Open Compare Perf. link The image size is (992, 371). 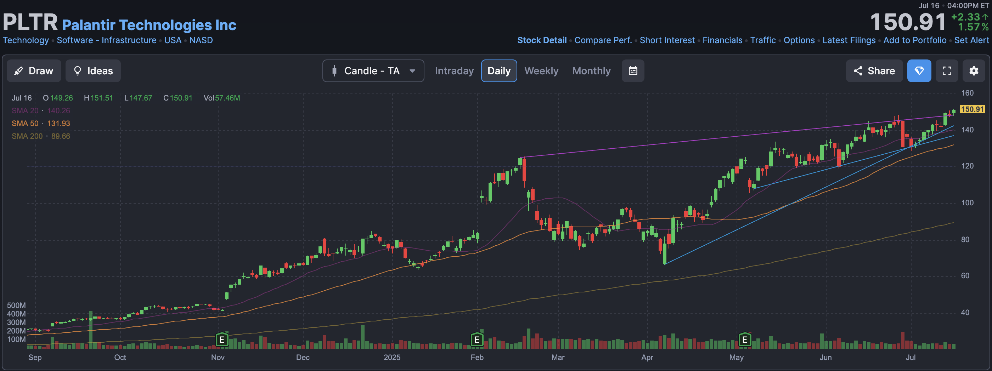[x=603, y=40]
